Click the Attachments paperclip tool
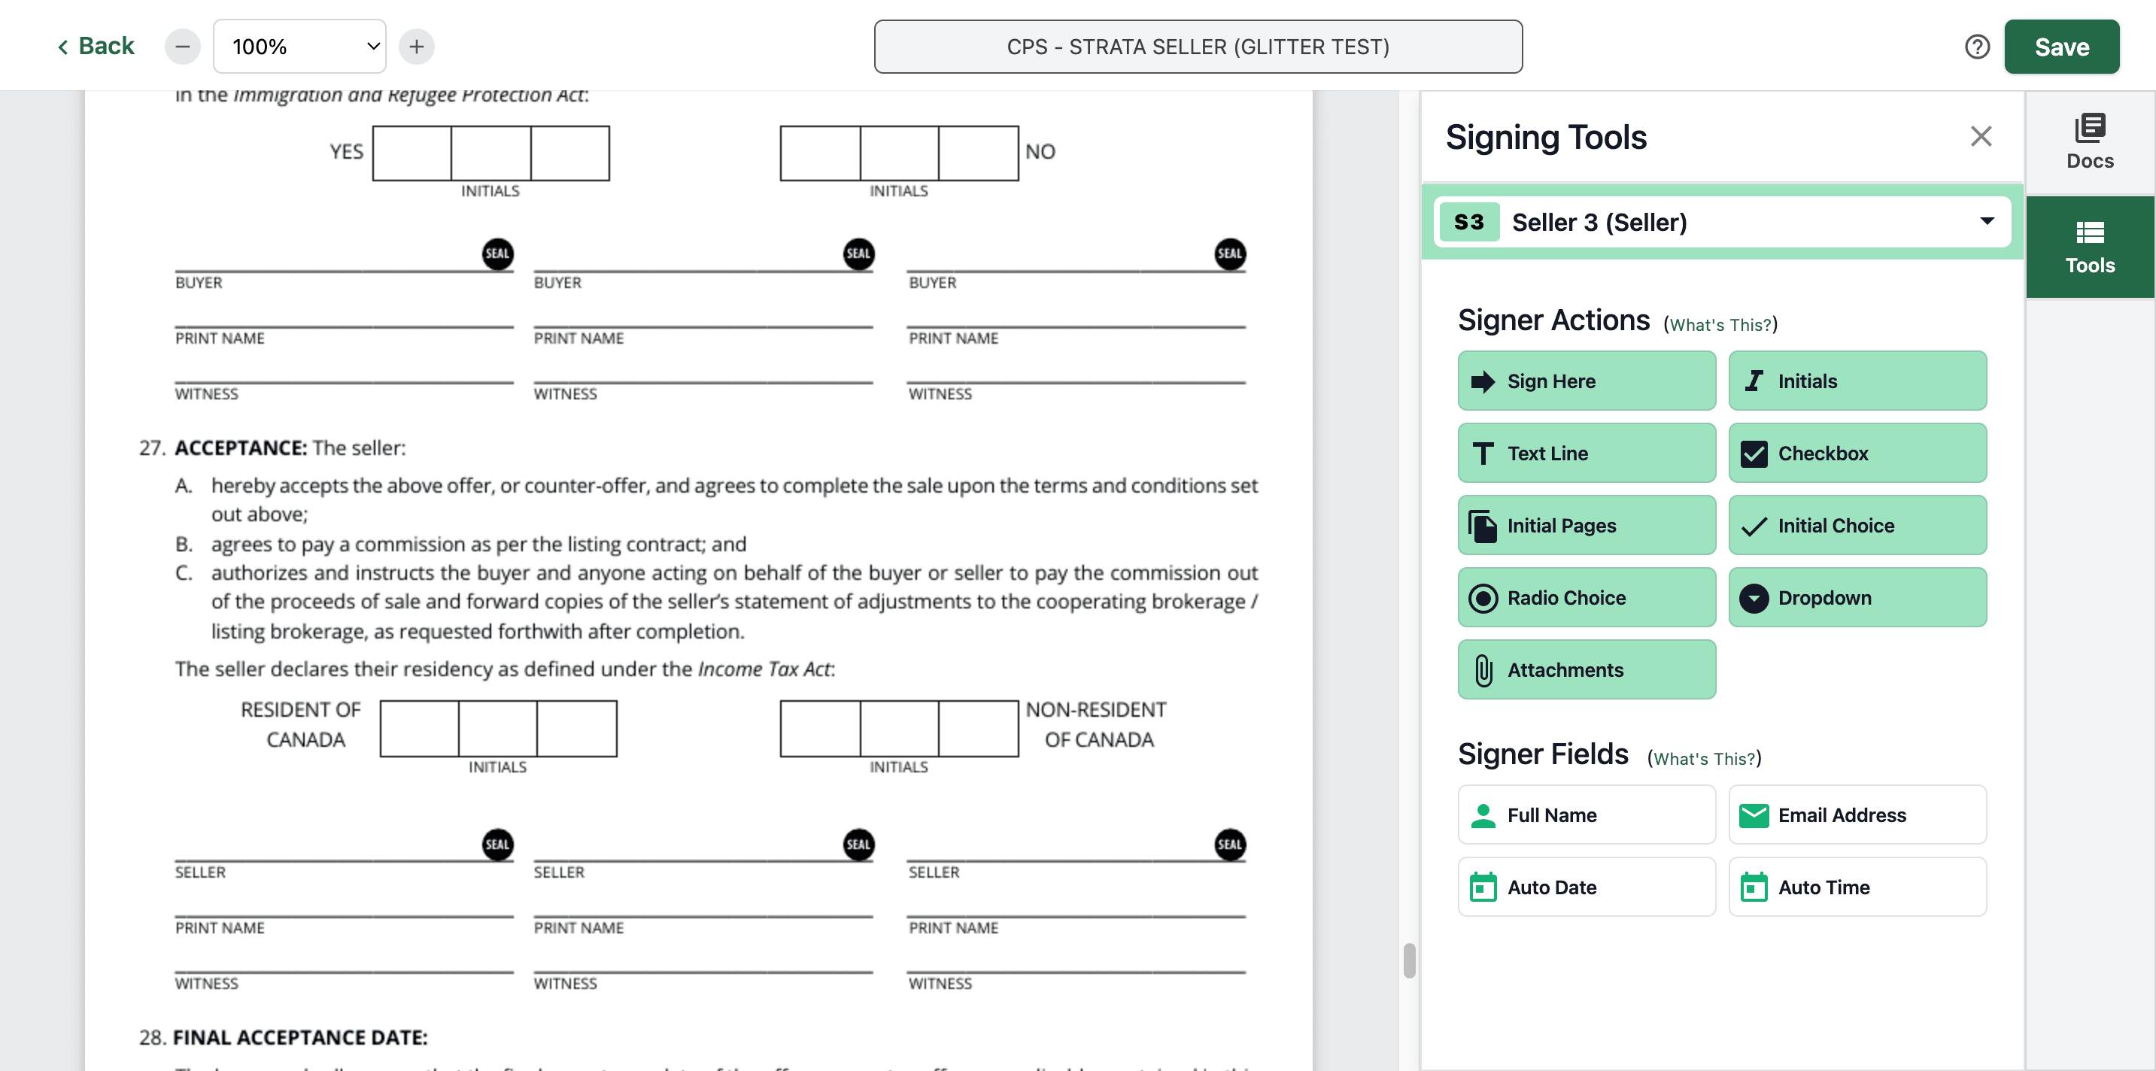Viewport: 2156px width, 1071px height. pyautogui.click(x=1586, y=669)
